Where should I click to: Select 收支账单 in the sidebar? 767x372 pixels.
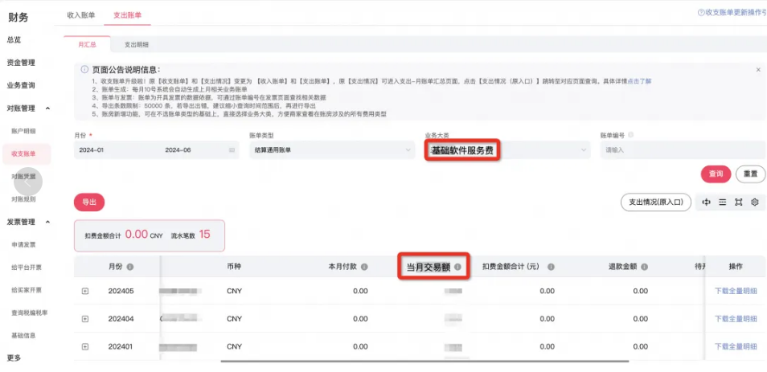click(x=26, y=154)
